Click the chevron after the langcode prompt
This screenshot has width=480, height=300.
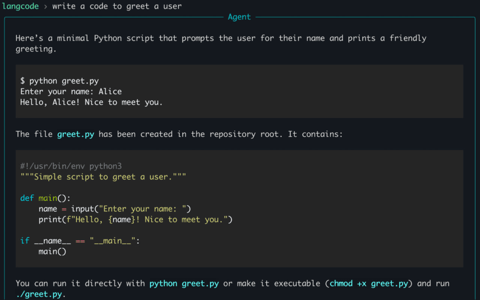[45, 7]
